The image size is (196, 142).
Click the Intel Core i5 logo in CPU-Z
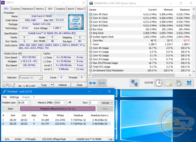[x=76, y=22]
